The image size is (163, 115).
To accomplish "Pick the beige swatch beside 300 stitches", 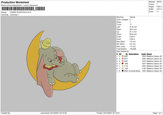I will [123, 68].
